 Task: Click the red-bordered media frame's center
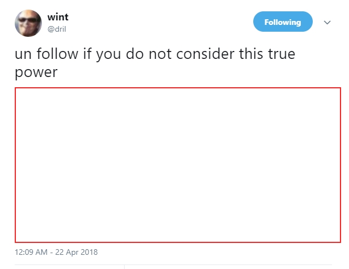[x=178, y=165]
